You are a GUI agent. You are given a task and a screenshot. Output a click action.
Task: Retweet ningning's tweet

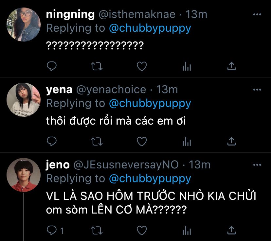click(x=96, y=66)
